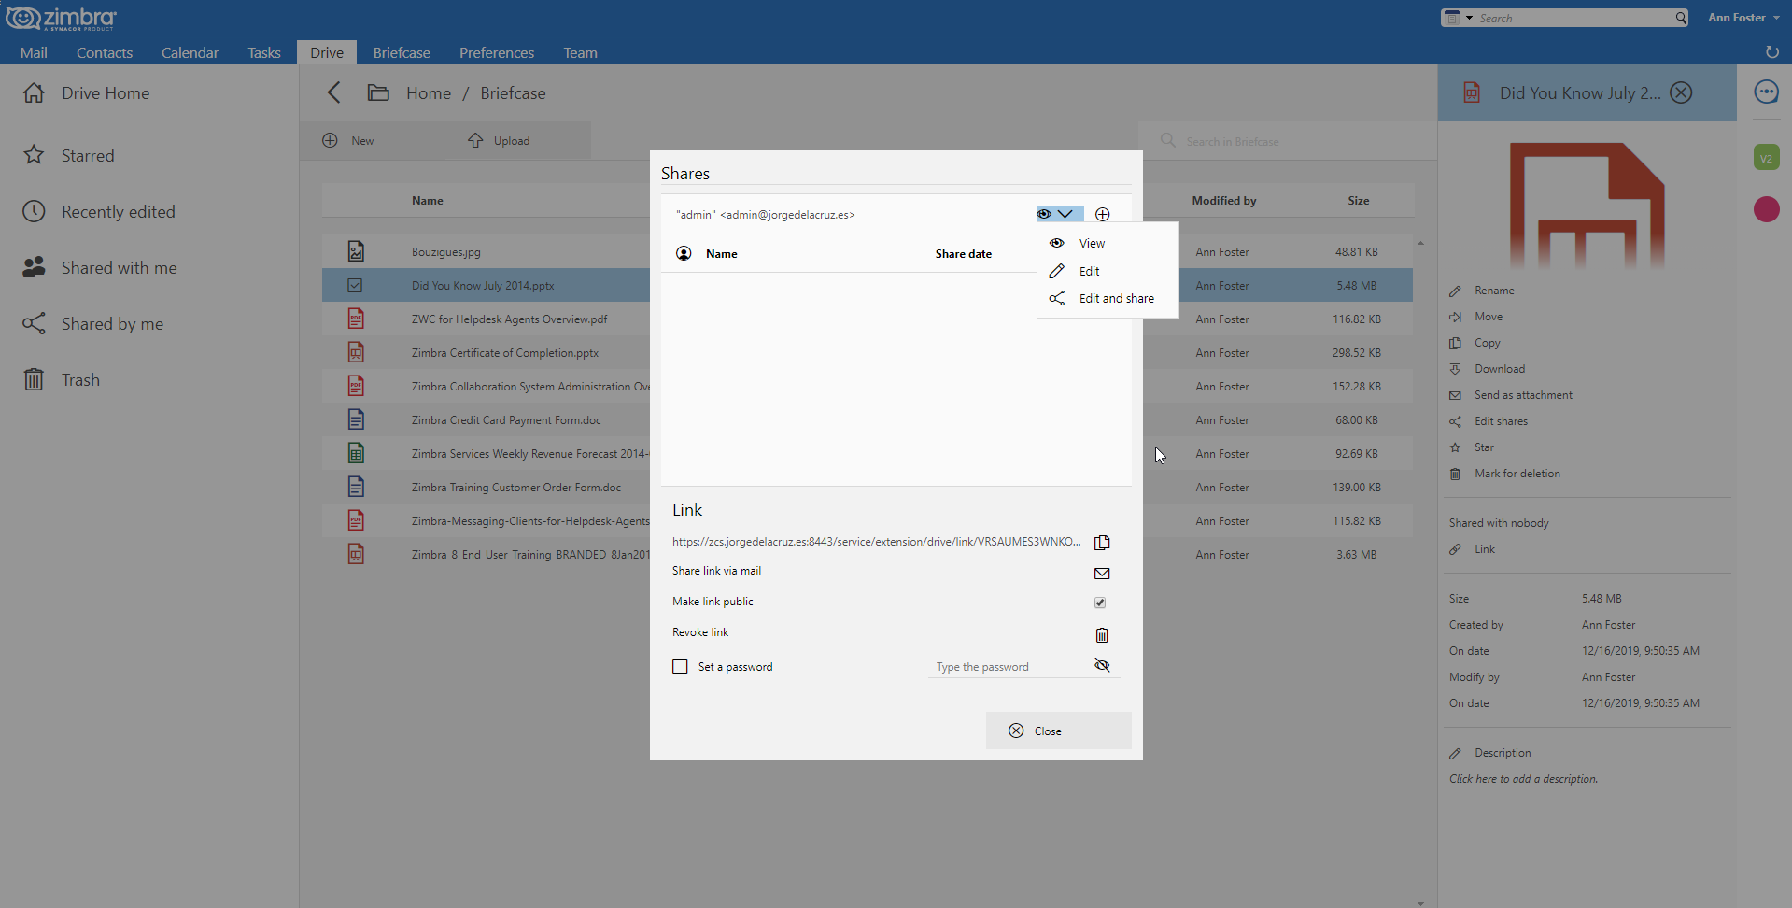
Task: Click the Briefcase breadcrumb
Action: click(x=513, y=93)
